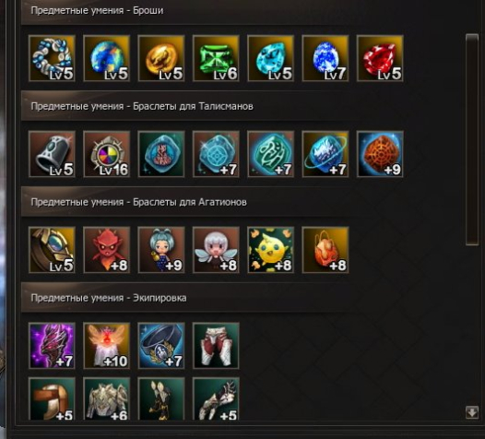This screenshot has height=439, width=485.
Task: Select the rainbow wheel talisman bracelet Lv16
Action: 107,154
